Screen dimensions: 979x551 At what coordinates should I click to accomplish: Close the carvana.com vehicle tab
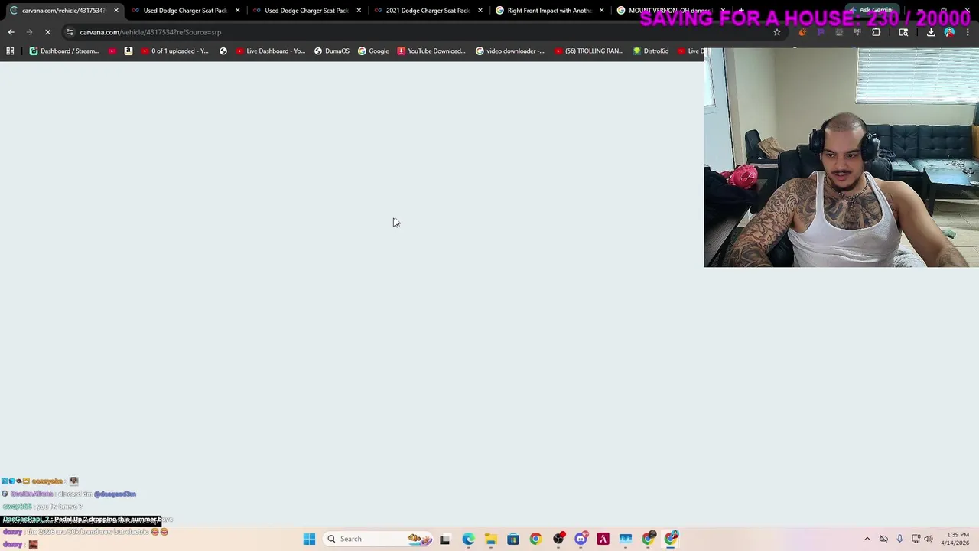coord(116,11)
